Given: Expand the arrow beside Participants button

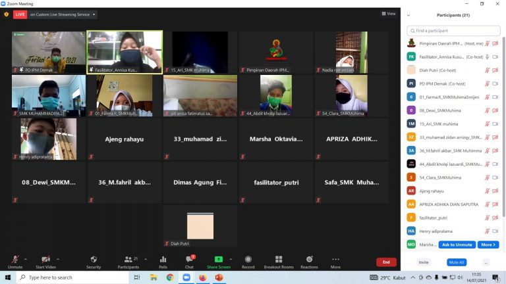Looking at the screenshot, I should [x=146, y=259].
